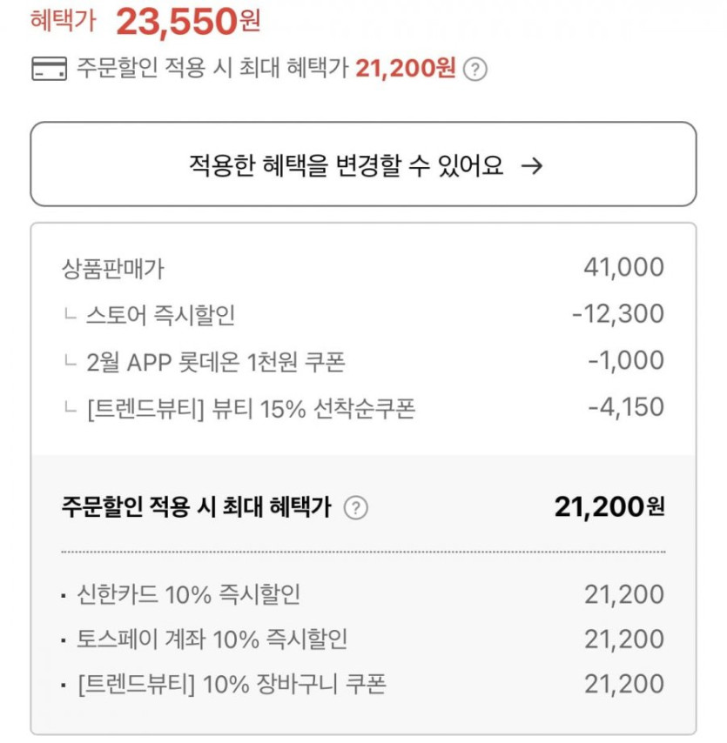Screen dimensions: 727x743
Task: Select the [트렌드뷰티] 뷰티 15% 선착순쿠폰 line
Action: (251, 408)
